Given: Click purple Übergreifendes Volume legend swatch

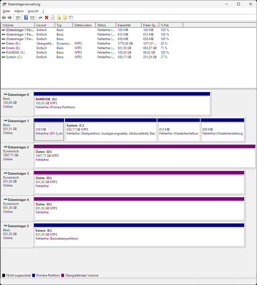Looking at the screenshot, I should click(x=63, y=275).
